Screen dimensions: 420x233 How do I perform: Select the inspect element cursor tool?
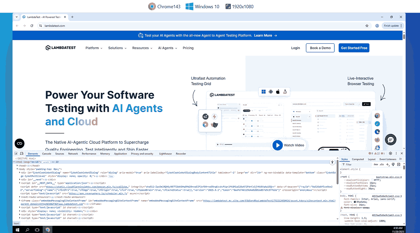point(16,153)
